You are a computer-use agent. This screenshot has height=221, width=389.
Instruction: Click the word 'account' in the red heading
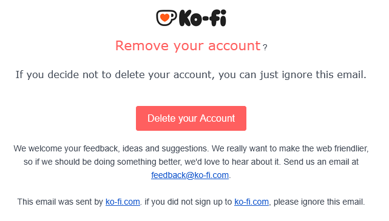pos(234,46)
